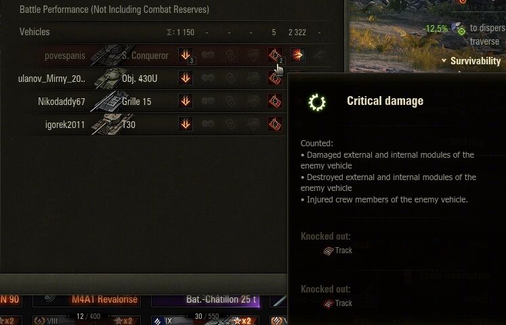Collapse the Survivability section
The width and height of the screenshot is (506, 325).
444,61
